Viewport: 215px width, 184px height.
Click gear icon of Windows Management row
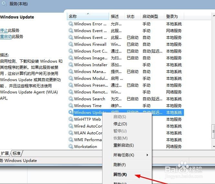coord(71,71)
